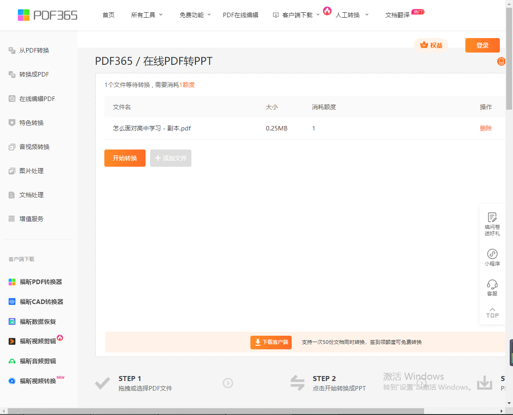
Task: Select the 图片处理 icon
Action: (x=12, y=171)
